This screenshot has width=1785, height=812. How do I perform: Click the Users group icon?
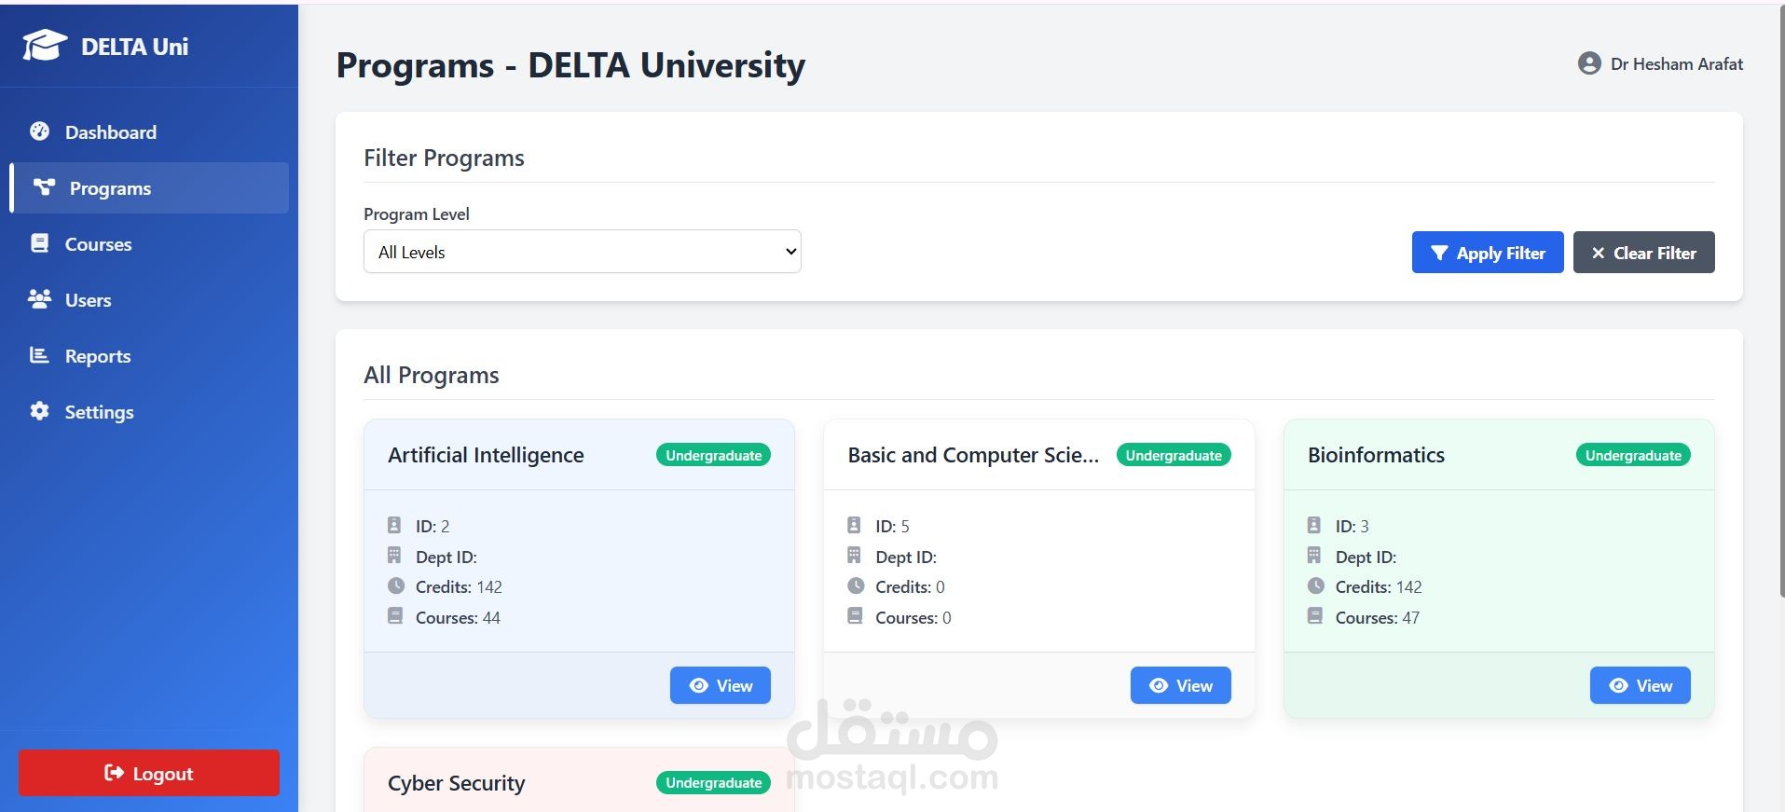39,299
